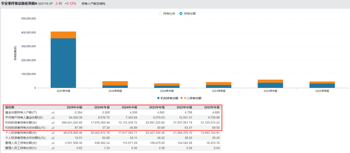The width and height of the screenshot is (350, 153).
Task: Click the cell value 638,562.24
Action: pos(102,143)
